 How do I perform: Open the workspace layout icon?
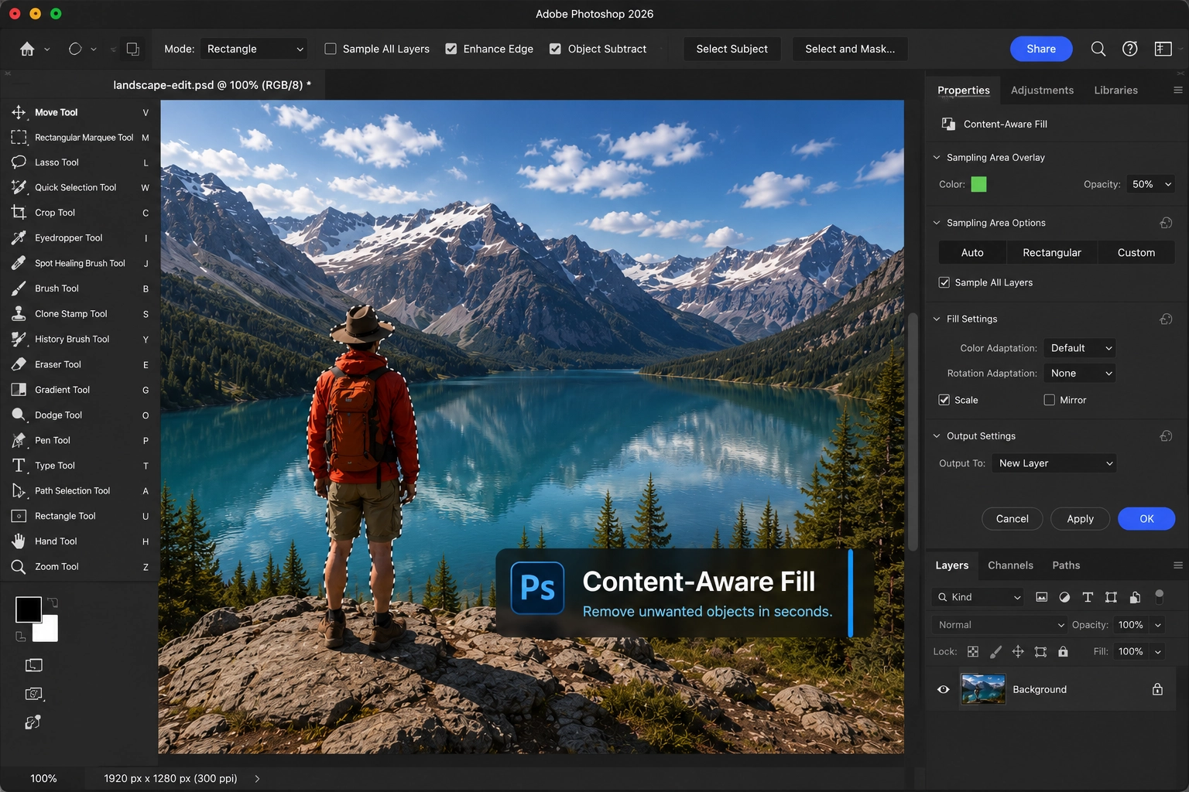pos(1163,49)
